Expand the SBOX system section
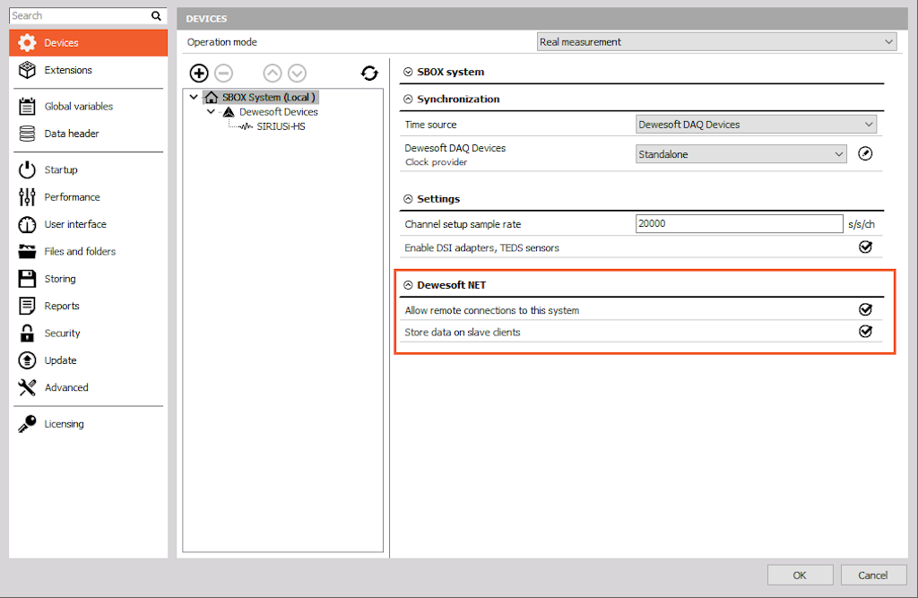 [x=408, y=72]
